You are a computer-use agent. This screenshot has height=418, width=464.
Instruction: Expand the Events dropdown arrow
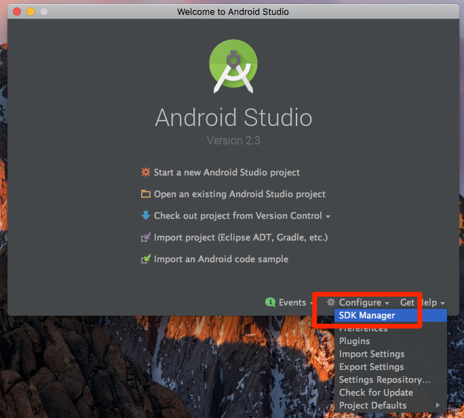coord(311,303)
